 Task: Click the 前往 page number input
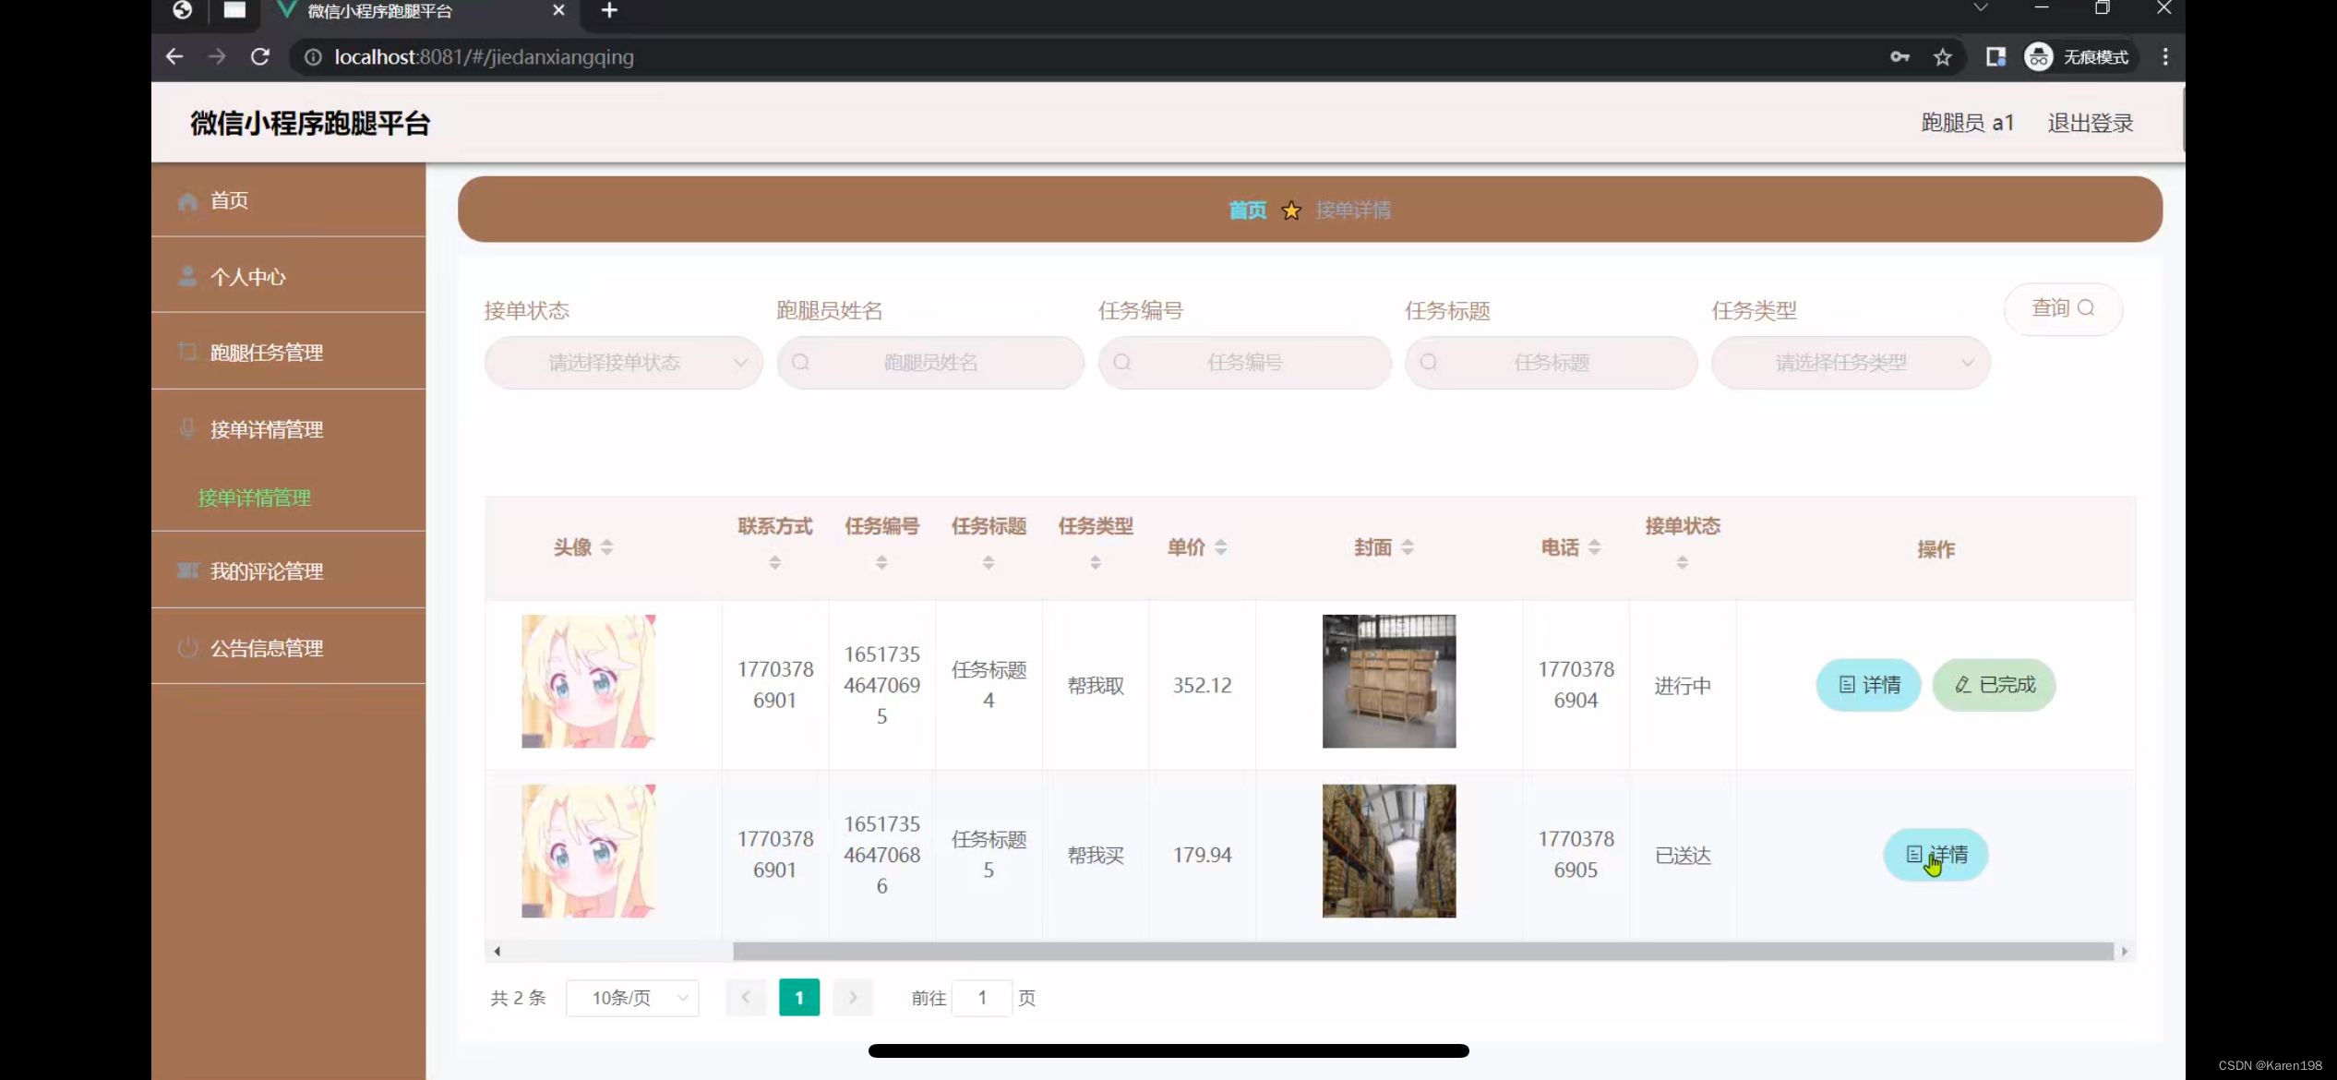982,998
